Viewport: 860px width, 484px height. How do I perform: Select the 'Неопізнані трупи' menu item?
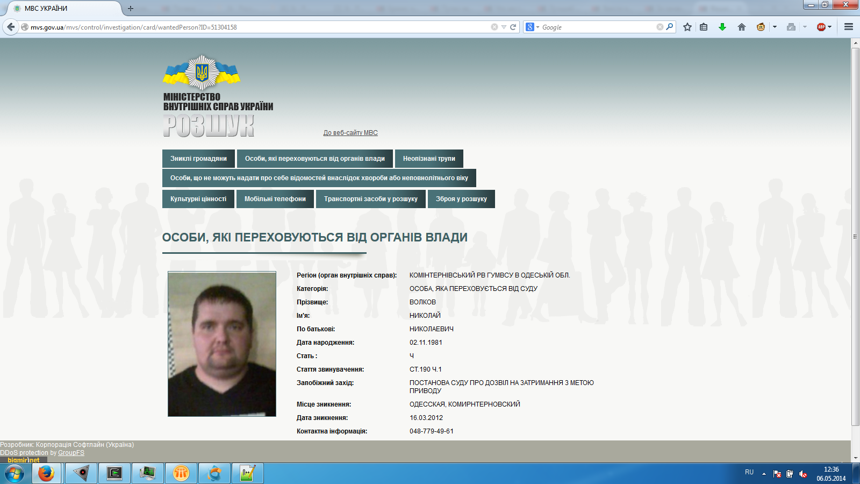[429, 159]
